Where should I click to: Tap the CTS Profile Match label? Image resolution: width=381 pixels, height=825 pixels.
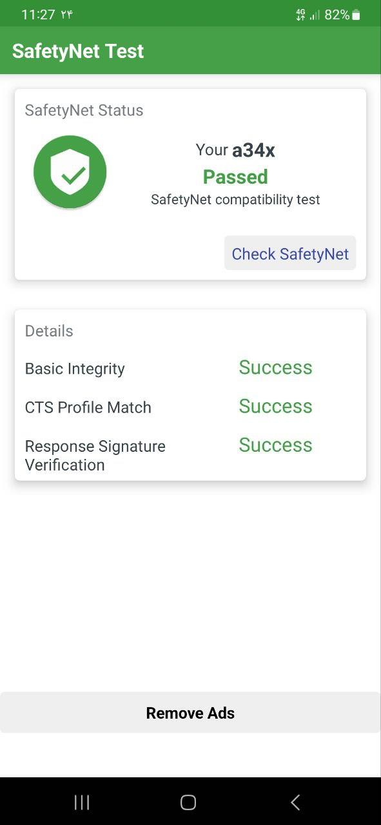click(88, 407)
